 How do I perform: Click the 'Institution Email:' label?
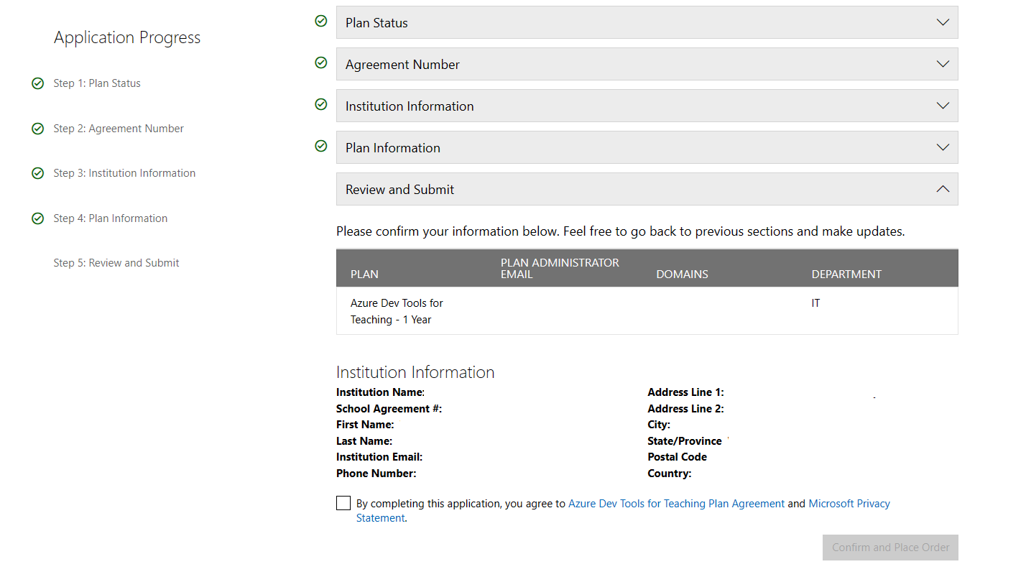tap(379, 457)
